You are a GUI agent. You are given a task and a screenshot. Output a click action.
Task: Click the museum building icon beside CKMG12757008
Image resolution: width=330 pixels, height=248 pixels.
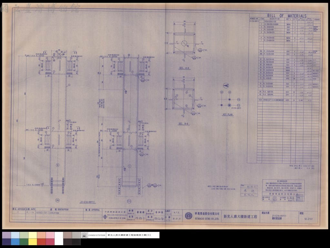[x=84, y=235]
